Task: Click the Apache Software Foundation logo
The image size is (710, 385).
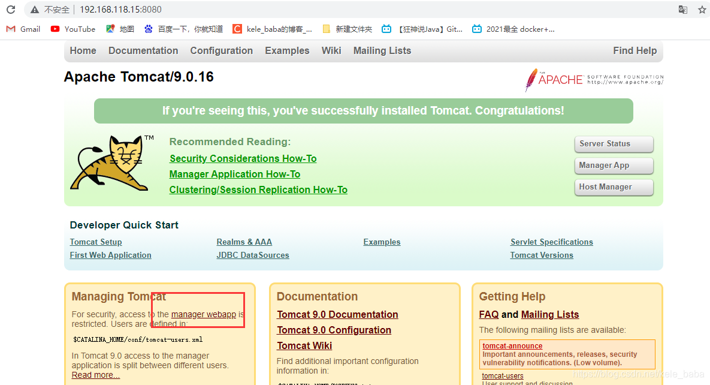Action: (594, 80)
